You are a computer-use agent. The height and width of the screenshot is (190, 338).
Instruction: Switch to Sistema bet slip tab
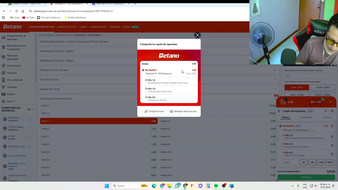tap(327, 117)
